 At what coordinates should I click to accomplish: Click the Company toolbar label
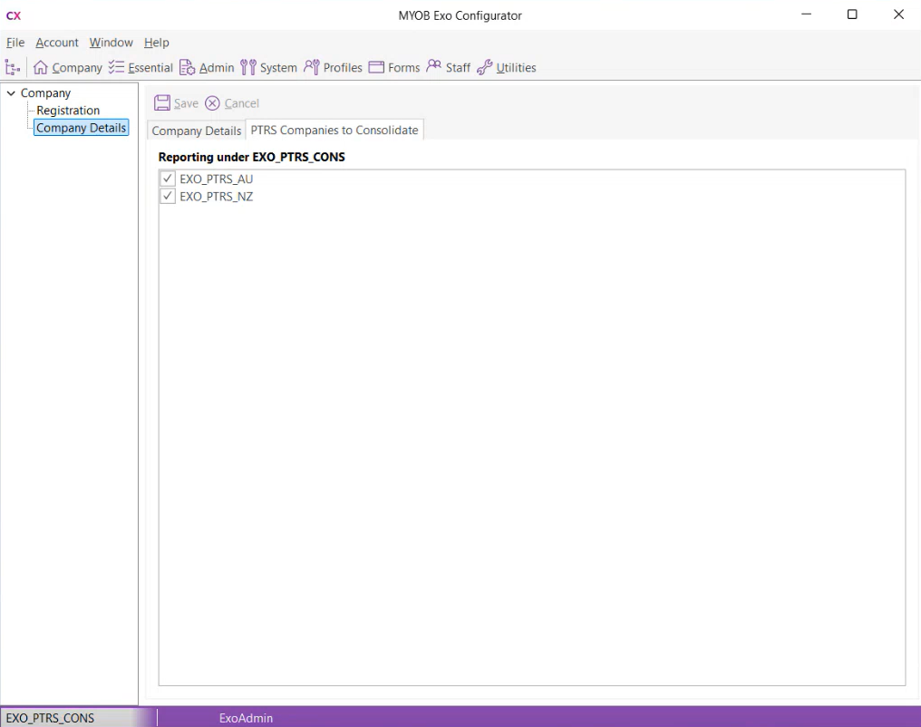(x=77, y=67)
